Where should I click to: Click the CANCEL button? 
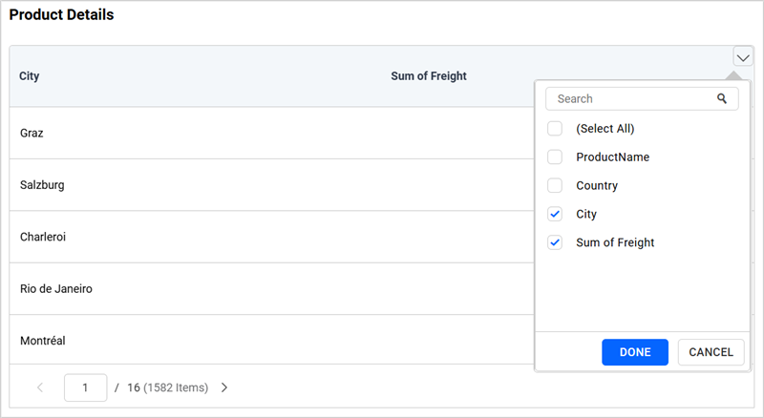pos(711,352)
